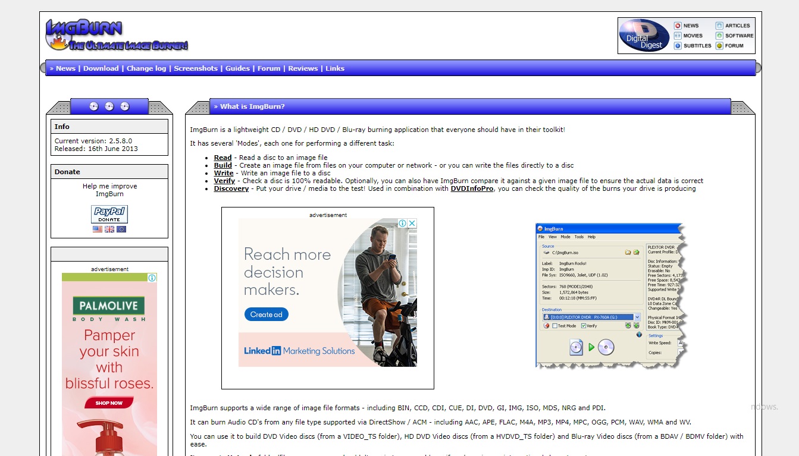799x456 pixels.
Task: Open the Screenshots navigation link
Action: [196, 68]
